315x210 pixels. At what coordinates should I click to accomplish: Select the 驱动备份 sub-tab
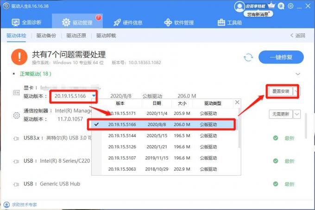click(x=46, y=36)
